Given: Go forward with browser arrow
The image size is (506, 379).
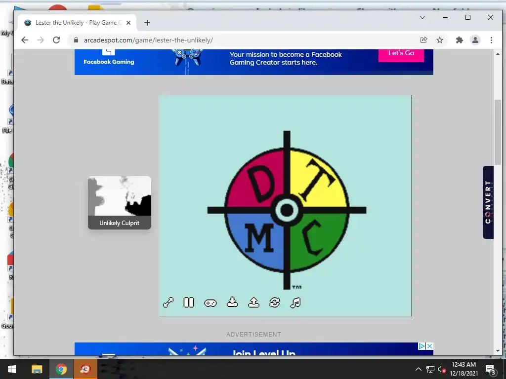Looking at the screenshot, I should (41, 40).
